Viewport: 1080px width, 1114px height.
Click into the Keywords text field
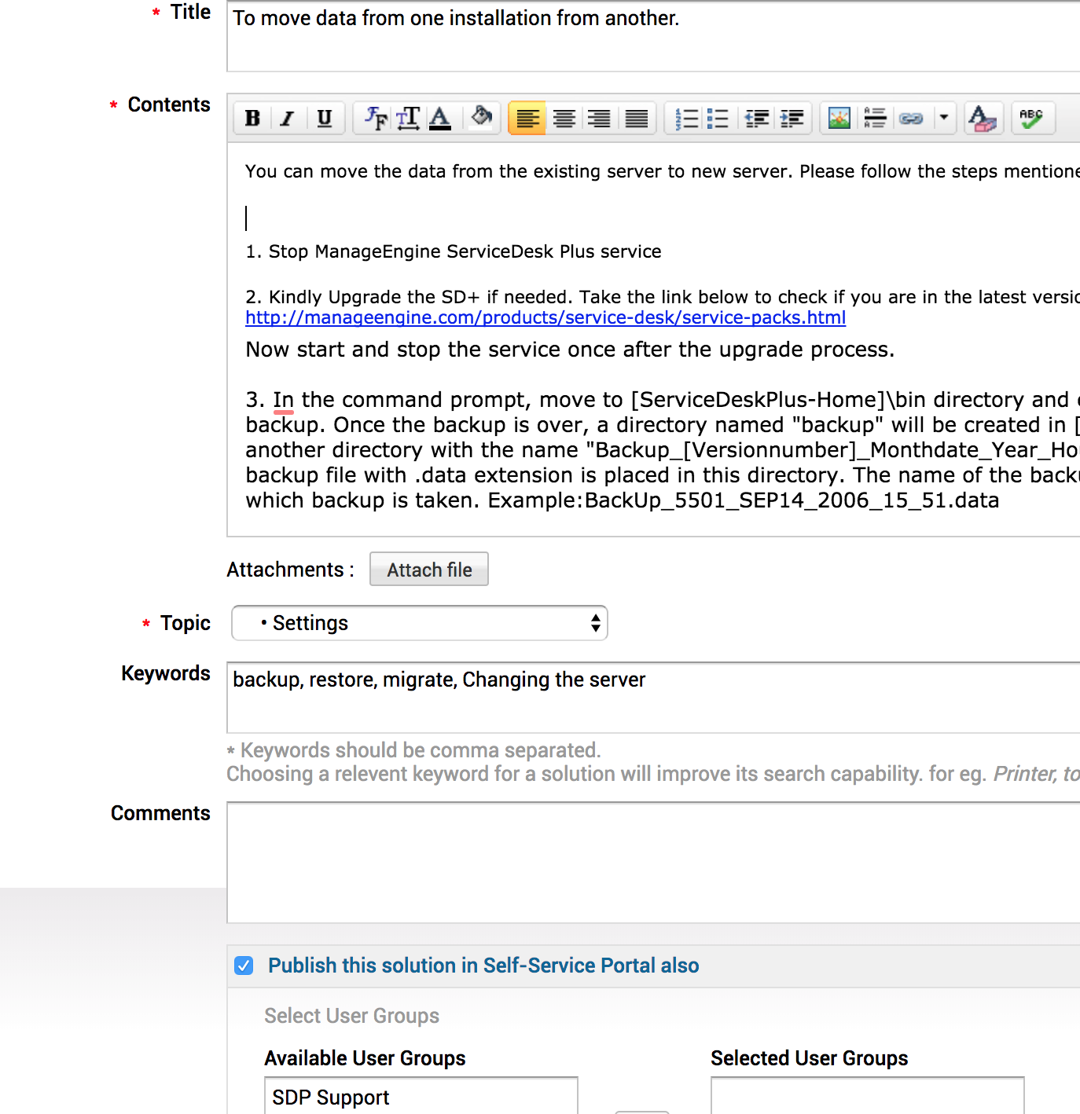(652, 697)
